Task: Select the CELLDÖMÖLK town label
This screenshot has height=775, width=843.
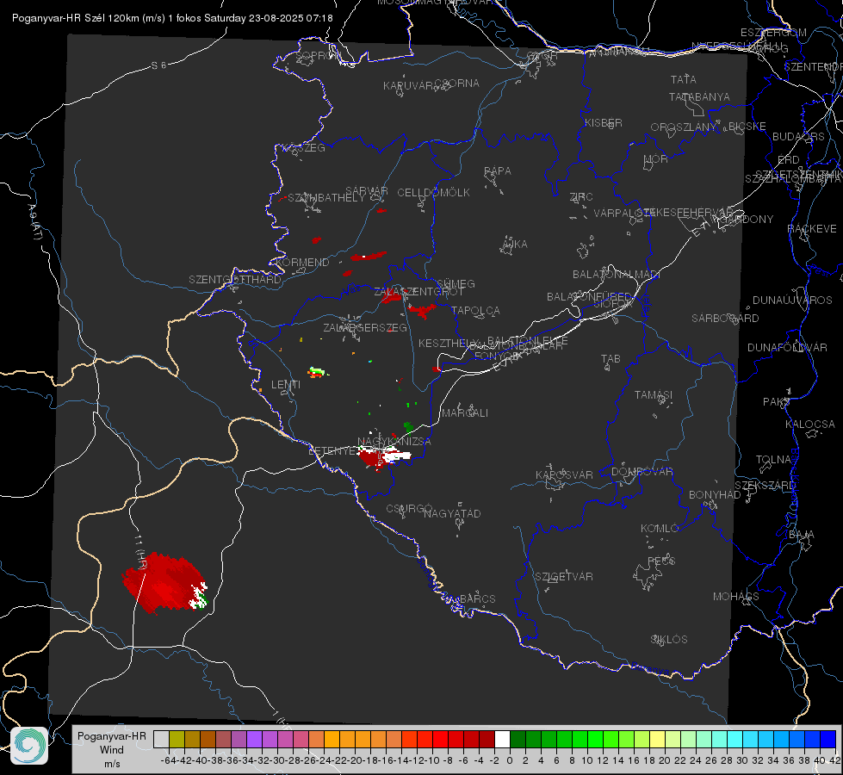Action: [433, 193]
